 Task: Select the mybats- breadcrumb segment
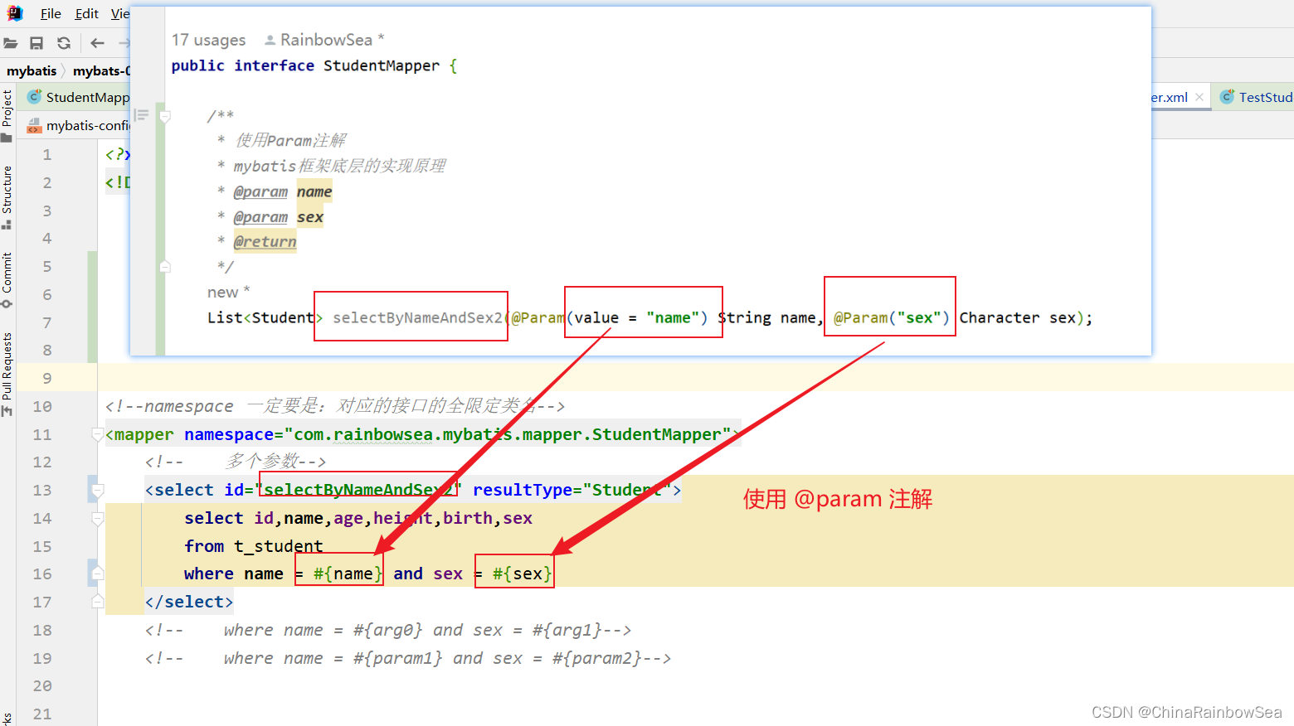tap(101, 70)
